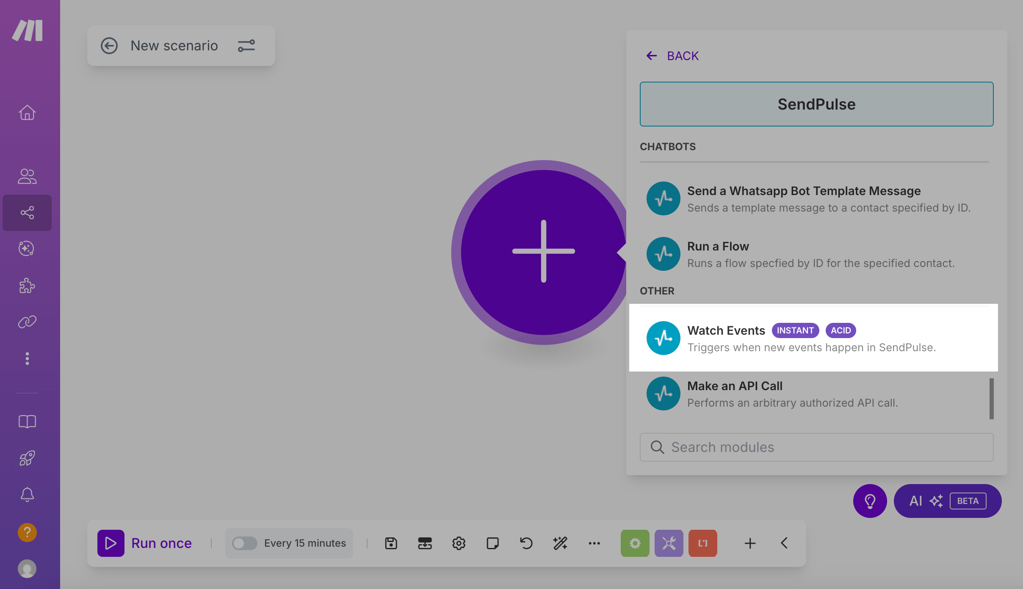Click the Notifications bell icon
This screenshot has width=1023, height=589.
[27, 494]
